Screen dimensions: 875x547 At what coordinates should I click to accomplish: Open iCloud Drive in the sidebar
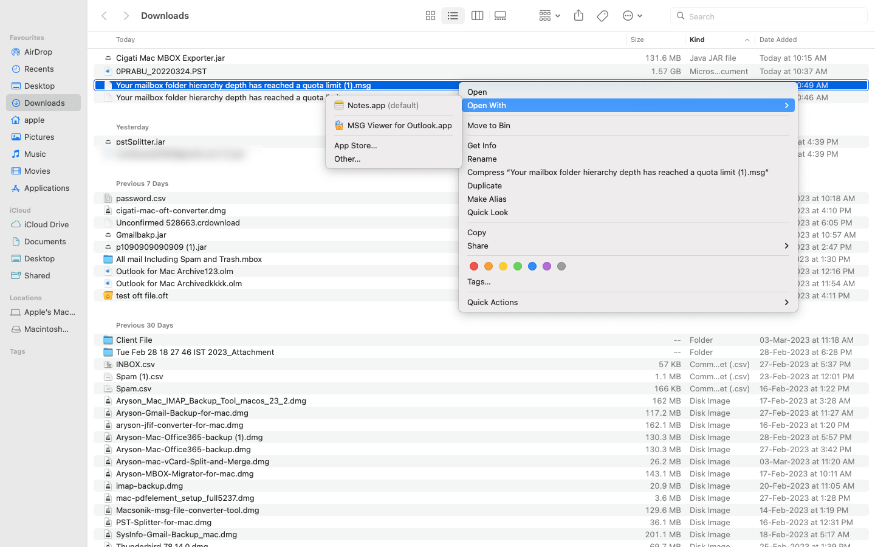(43, 224)
